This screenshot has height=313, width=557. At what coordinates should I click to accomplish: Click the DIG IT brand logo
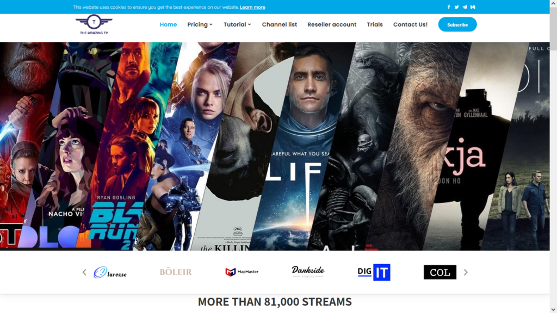click(374, 272)
